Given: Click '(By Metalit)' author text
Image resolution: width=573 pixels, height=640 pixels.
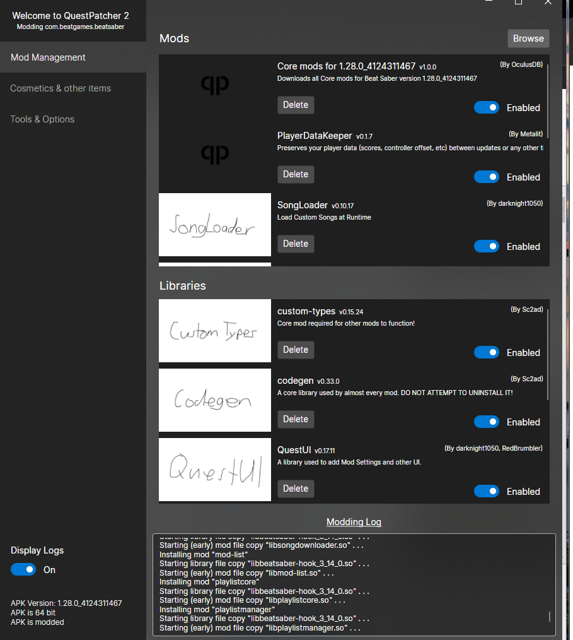Looking at the screenshot, I should (526, 134).
